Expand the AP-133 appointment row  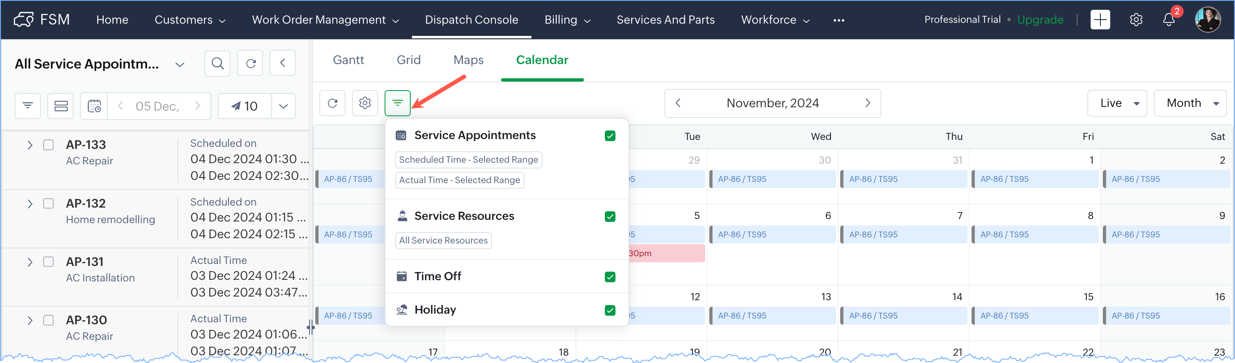point(30,145)
